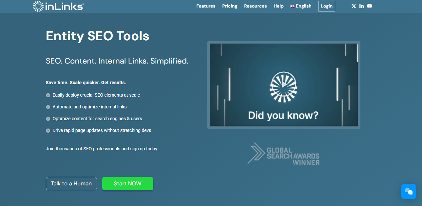
Task: Open the LinkedIn icon in header
Action: [x=361, y=6]
